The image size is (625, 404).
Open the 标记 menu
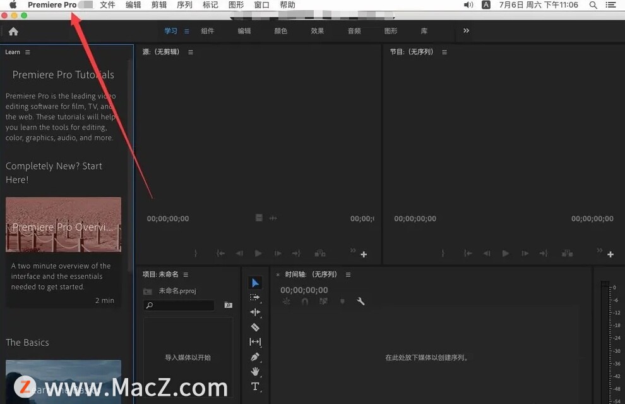[210, 5]
